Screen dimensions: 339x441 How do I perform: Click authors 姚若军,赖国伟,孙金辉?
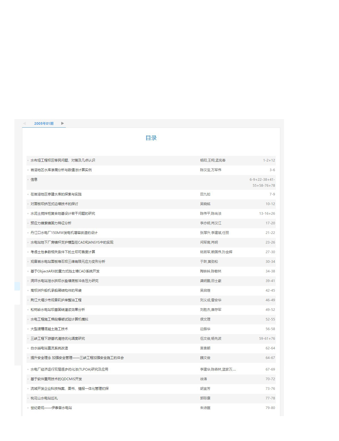click(x=216, y=252)
